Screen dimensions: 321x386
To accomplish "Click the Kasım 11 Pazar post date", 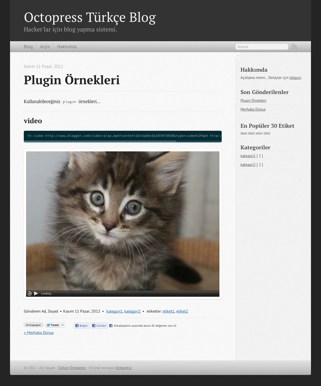I will point(43,66).
